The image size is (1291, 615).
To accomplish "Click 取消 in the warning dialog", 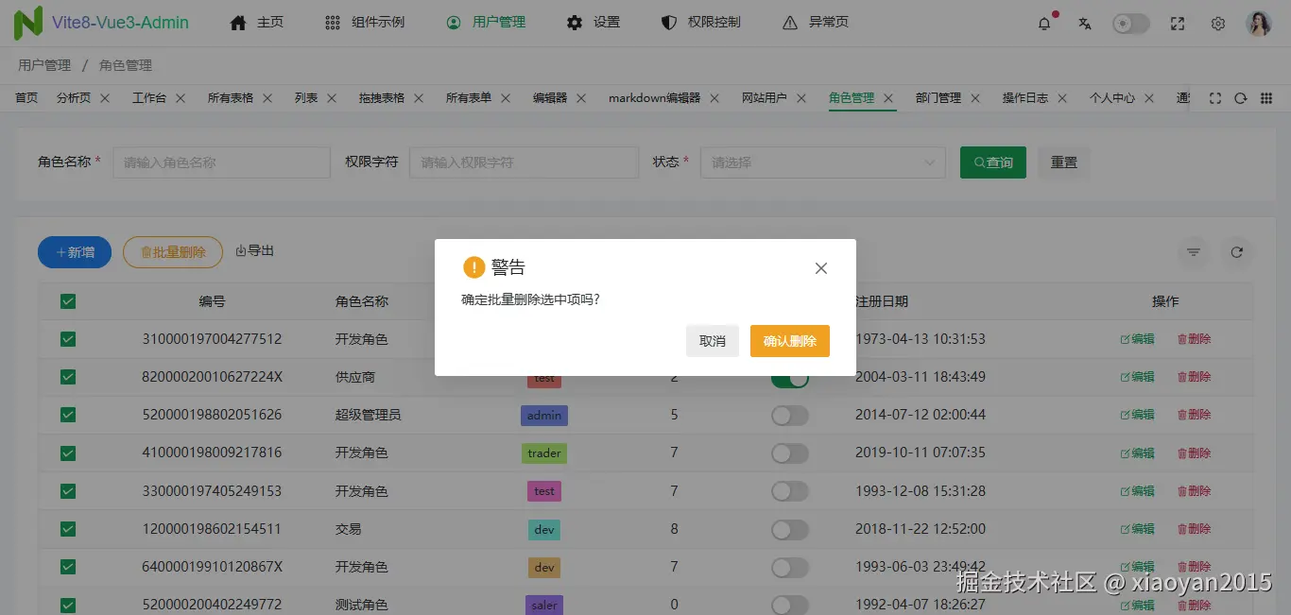I will [713, 341].
